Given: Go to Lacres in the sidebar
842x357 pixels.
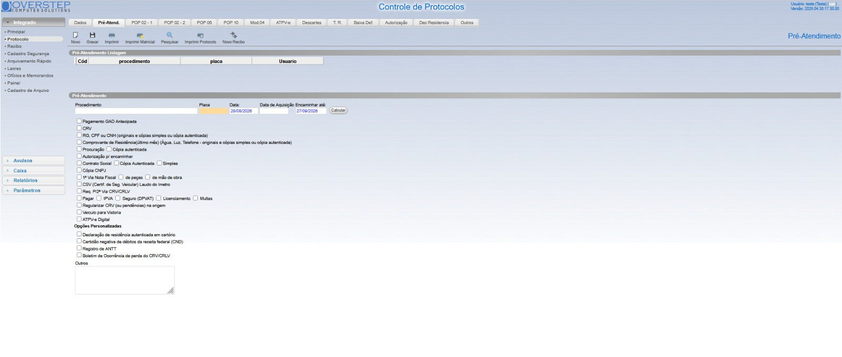Looking at the screenshot, I should (14, 68).
